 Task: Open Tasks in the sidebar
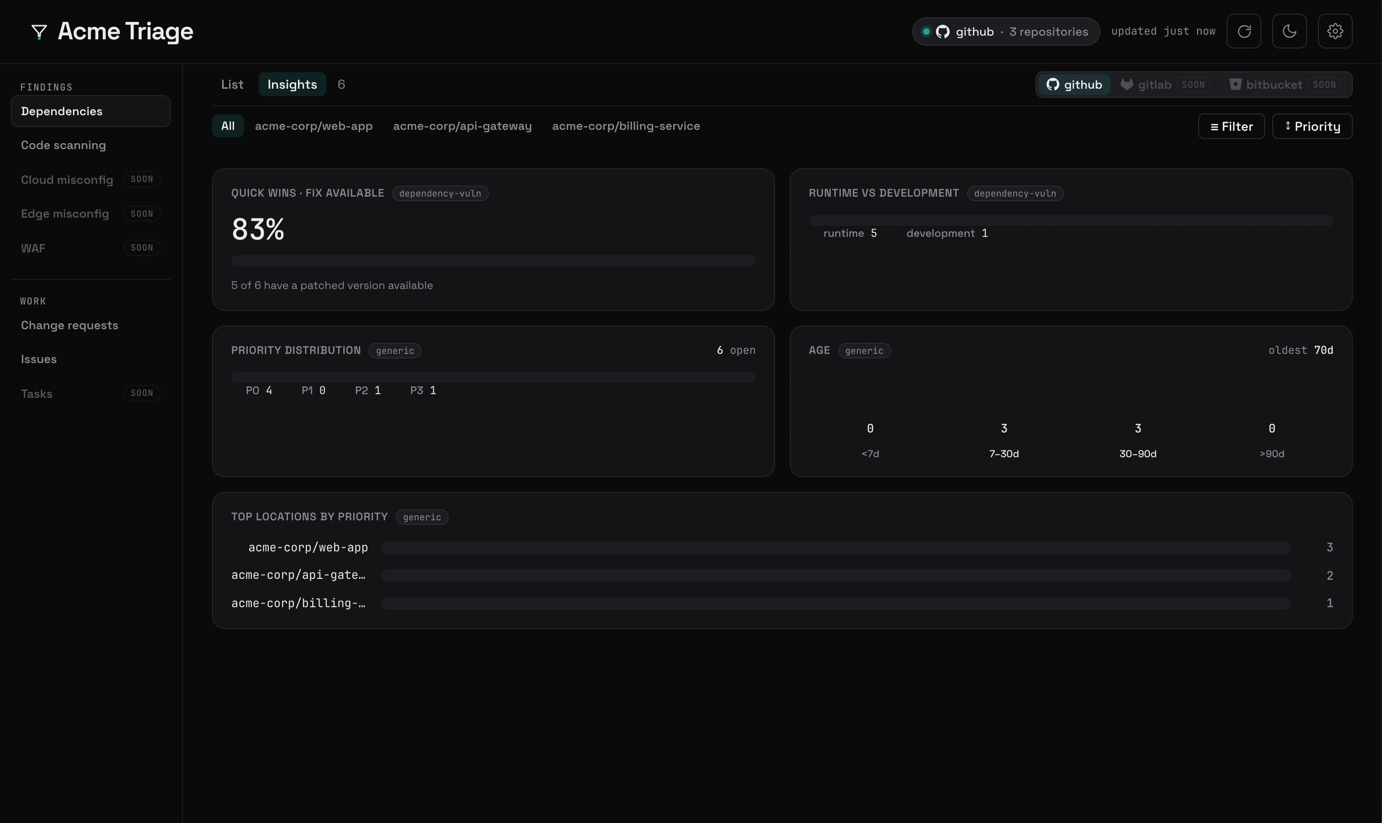pyautogui.click(x=91, y=393)
